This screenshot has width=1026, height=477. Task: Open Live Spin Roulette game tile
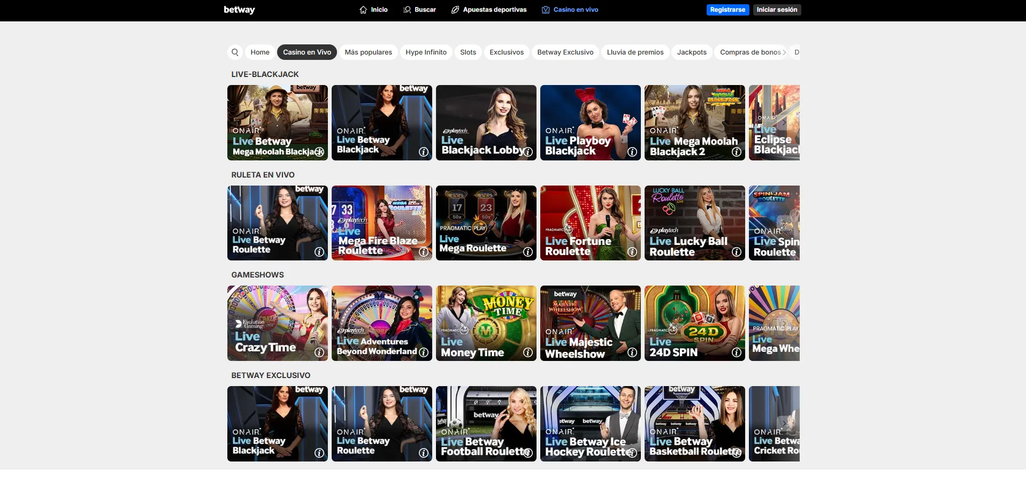(x=774, y=223)
